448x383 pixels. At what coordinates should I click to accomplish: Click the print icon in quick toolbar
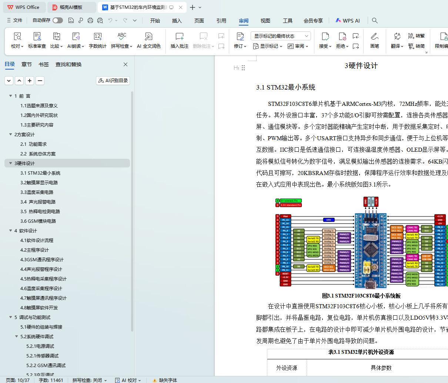coord(90,20)
